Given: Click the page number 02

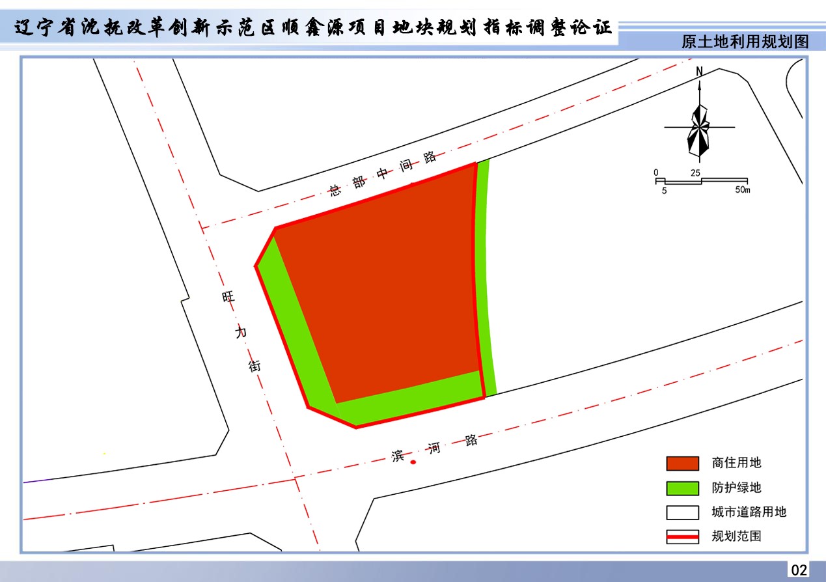Looking at the screenshot, I should pyautogui.click(x=799, y=570).
